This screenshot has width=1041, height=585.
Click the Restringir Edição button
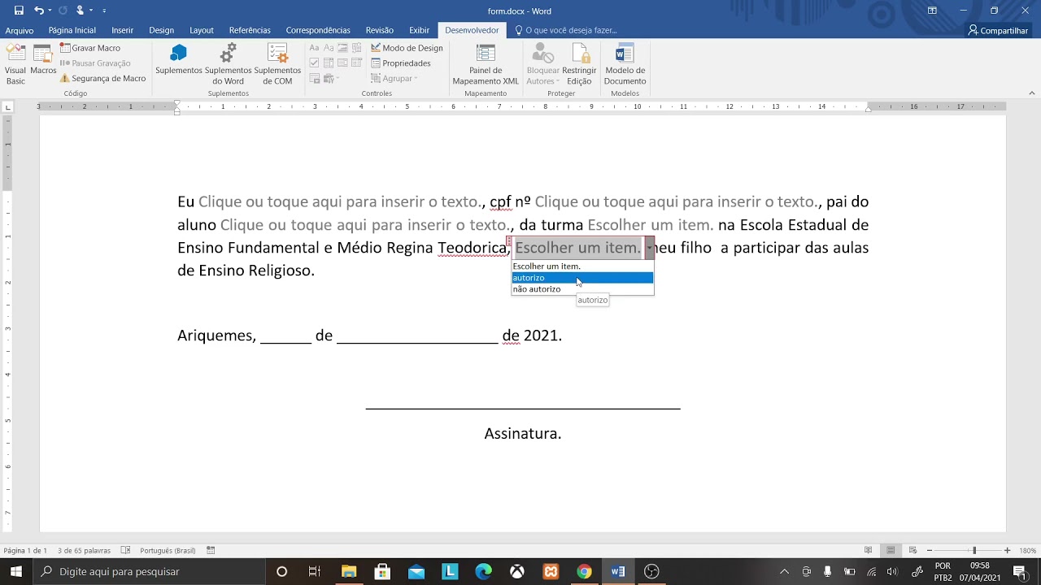pyautogui.click(x=579, y=64)
